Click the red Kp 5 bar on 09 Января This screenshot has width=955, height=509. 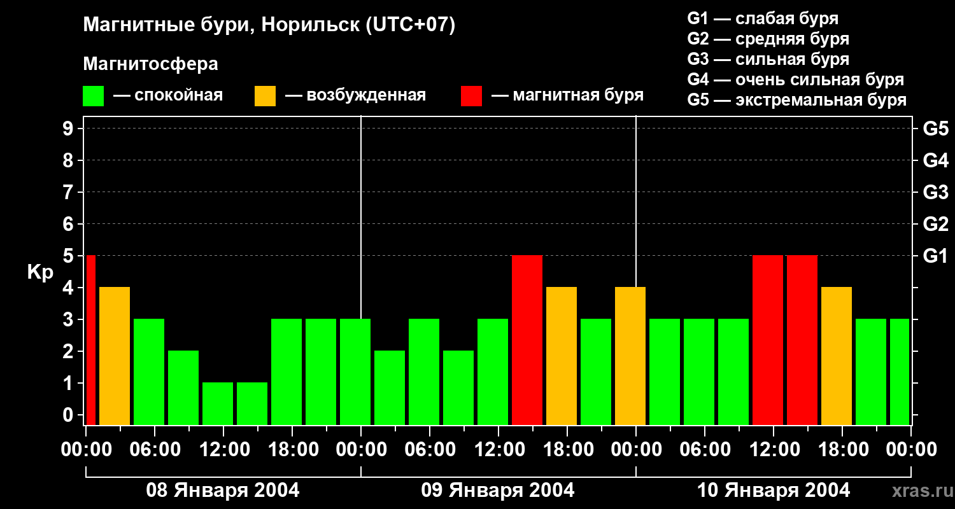tap(527, 340)
